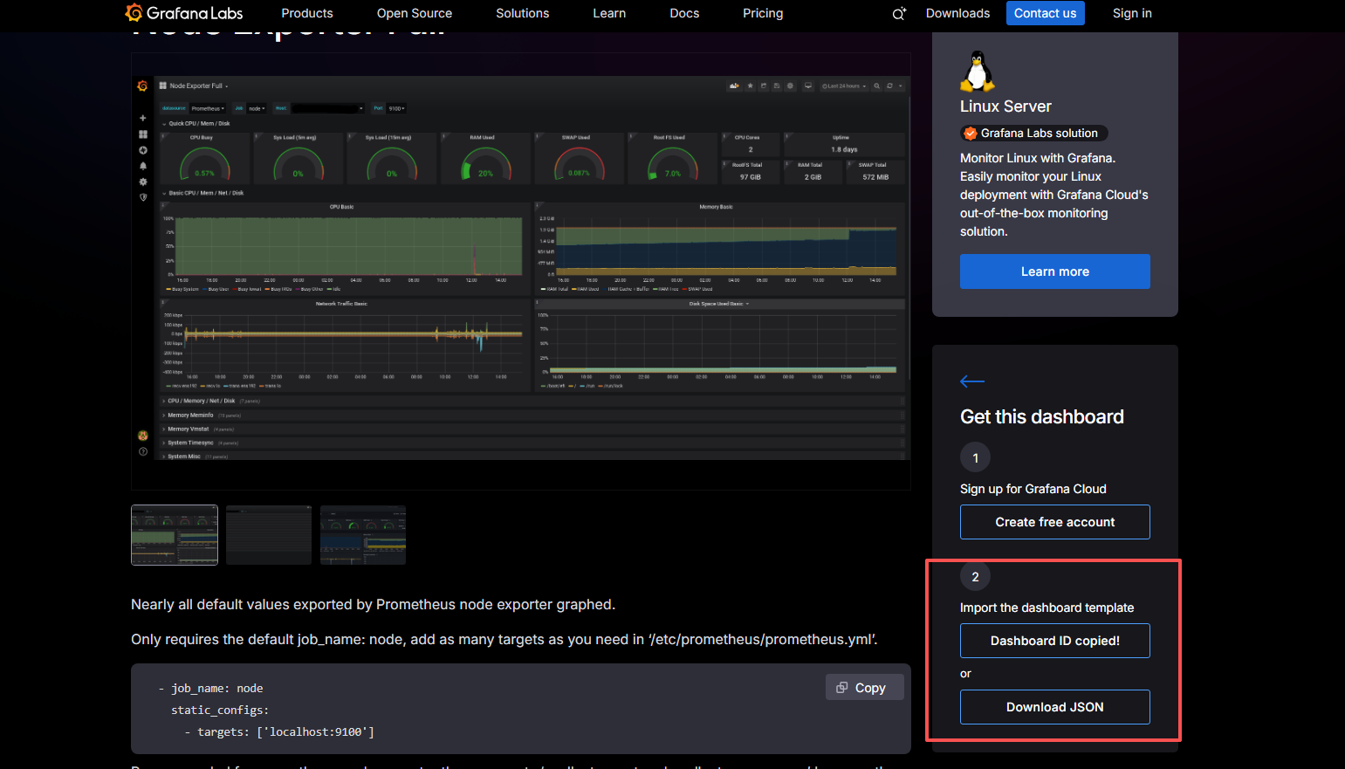Click the Grafana Labs logo

coord(184,13)
